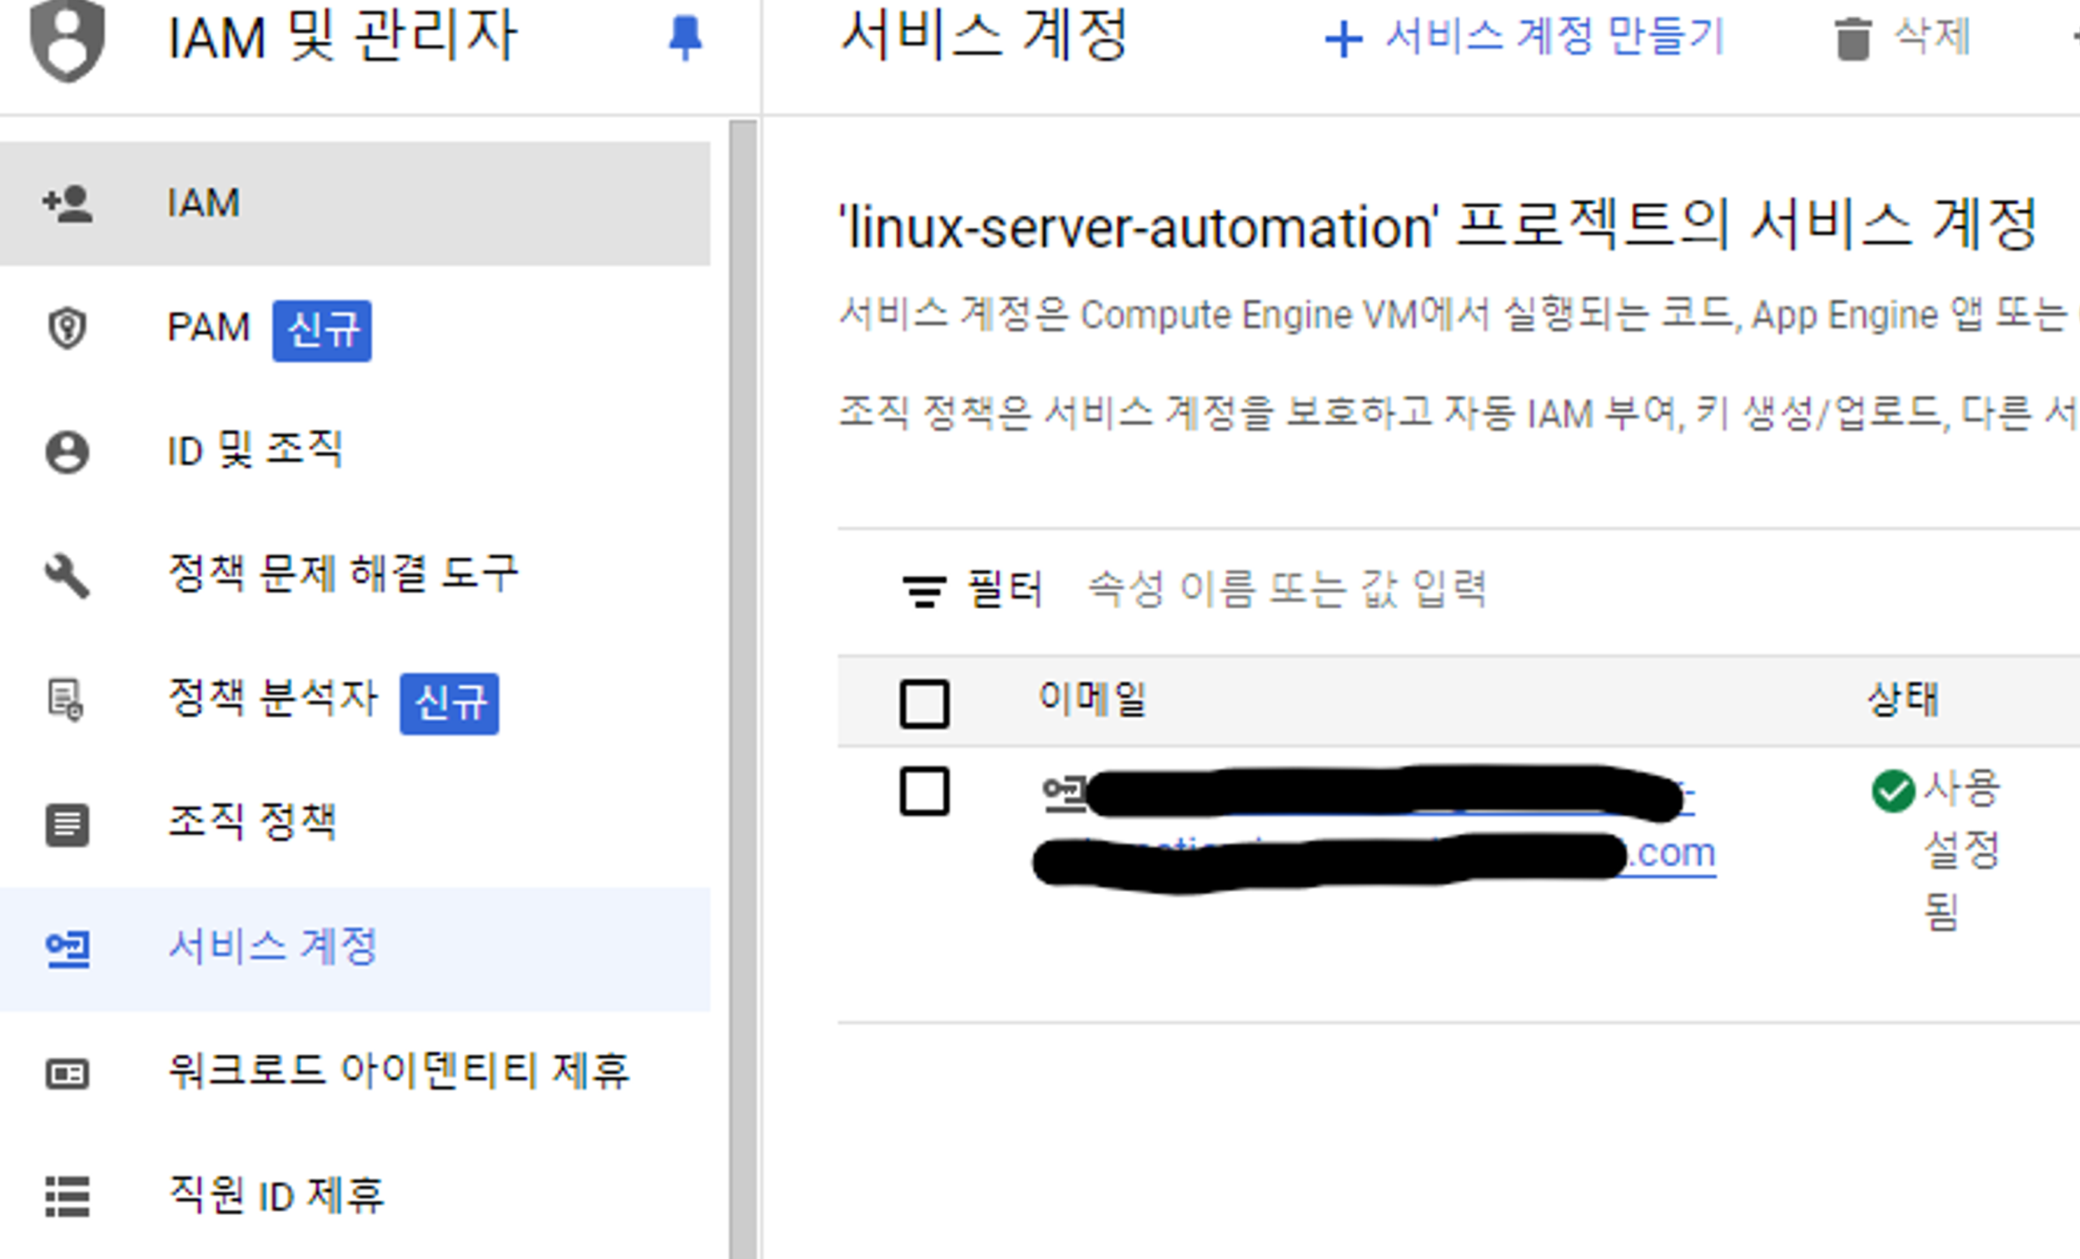This screenshot has width=2080, height=1259.
Task: Open 정책 문제 해결 도구
Action: point(354,576)
